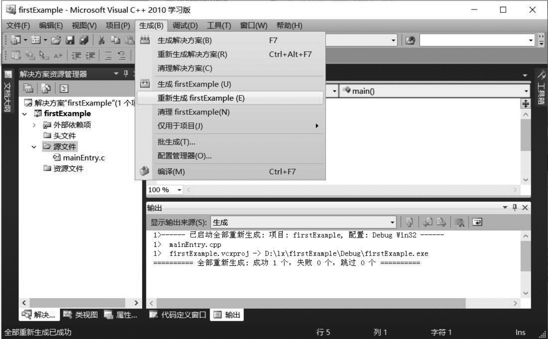Choose 批生成(T)... menu item
Viewport: 548px width, 339px height.
tap(231, 142)
